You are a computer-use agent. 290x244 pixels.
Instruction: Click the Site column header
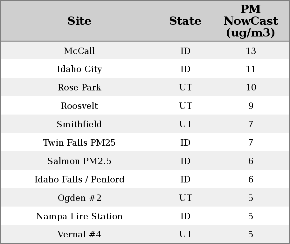tap(79, 21)
